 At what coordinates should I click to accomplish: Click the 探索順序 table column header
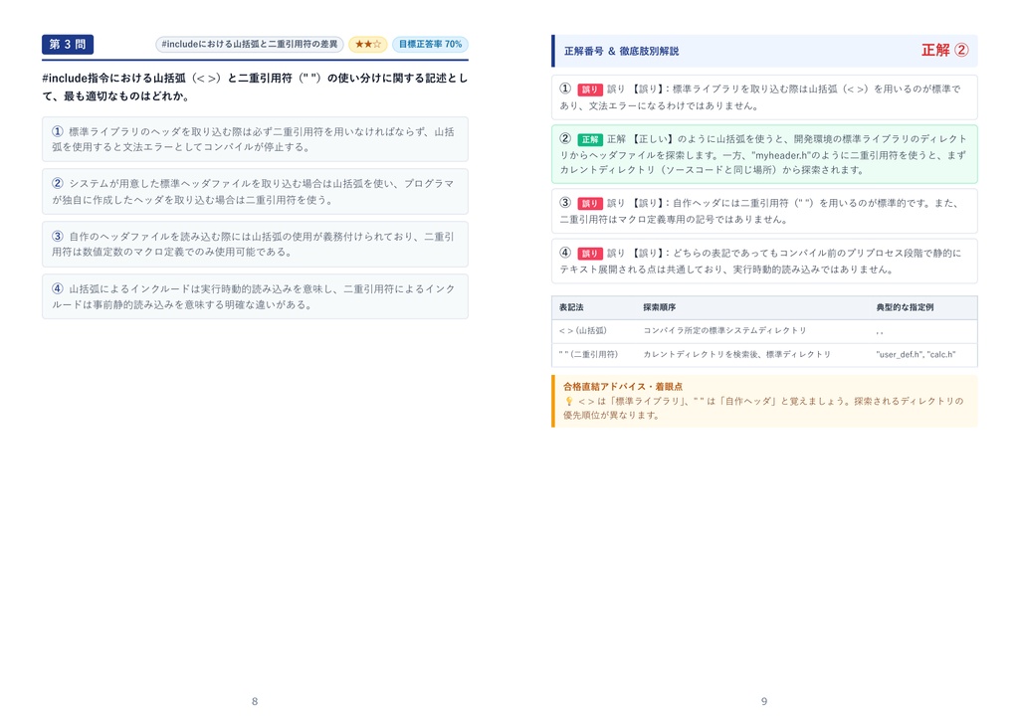click(x=659, y=307)
